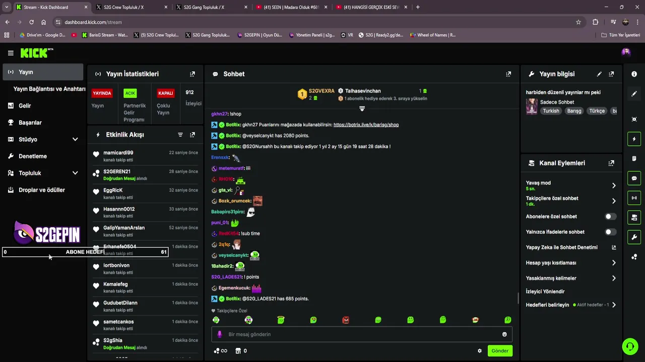Open the user avatar in the top right
This screenshot has width=645, height=362.
coord(626,52)
